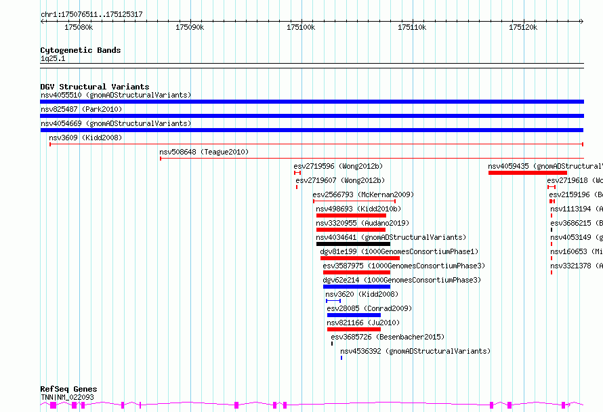
Task: Click black bar under nsv4034641
Action: click(x=354, y=244)
